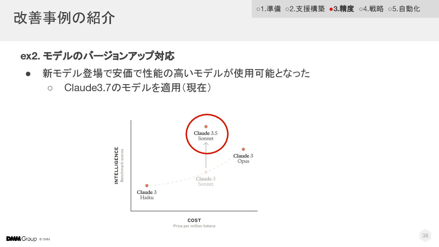The width and height of the screenshot is (439, 247).
Task: Click the "Price per million tokens" subtitle
Action: click(194, 226)
